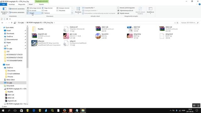The image size is (201, 113).
Task: Open Action Center notifications icon
Action: tap(197, 110)
